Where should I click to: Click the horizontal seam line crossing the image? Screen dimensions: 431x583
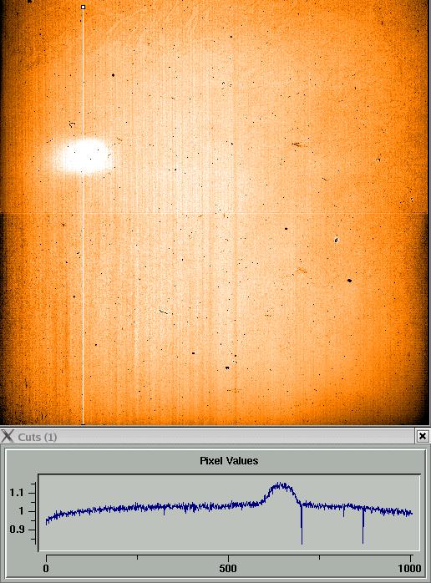coord(215,214)
